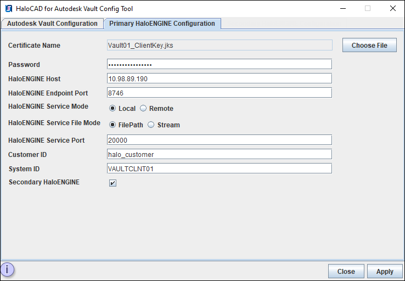This screenshot has width=405, height=281.
Task: Choose FilePath as service file mode
Action: (113, 125)
